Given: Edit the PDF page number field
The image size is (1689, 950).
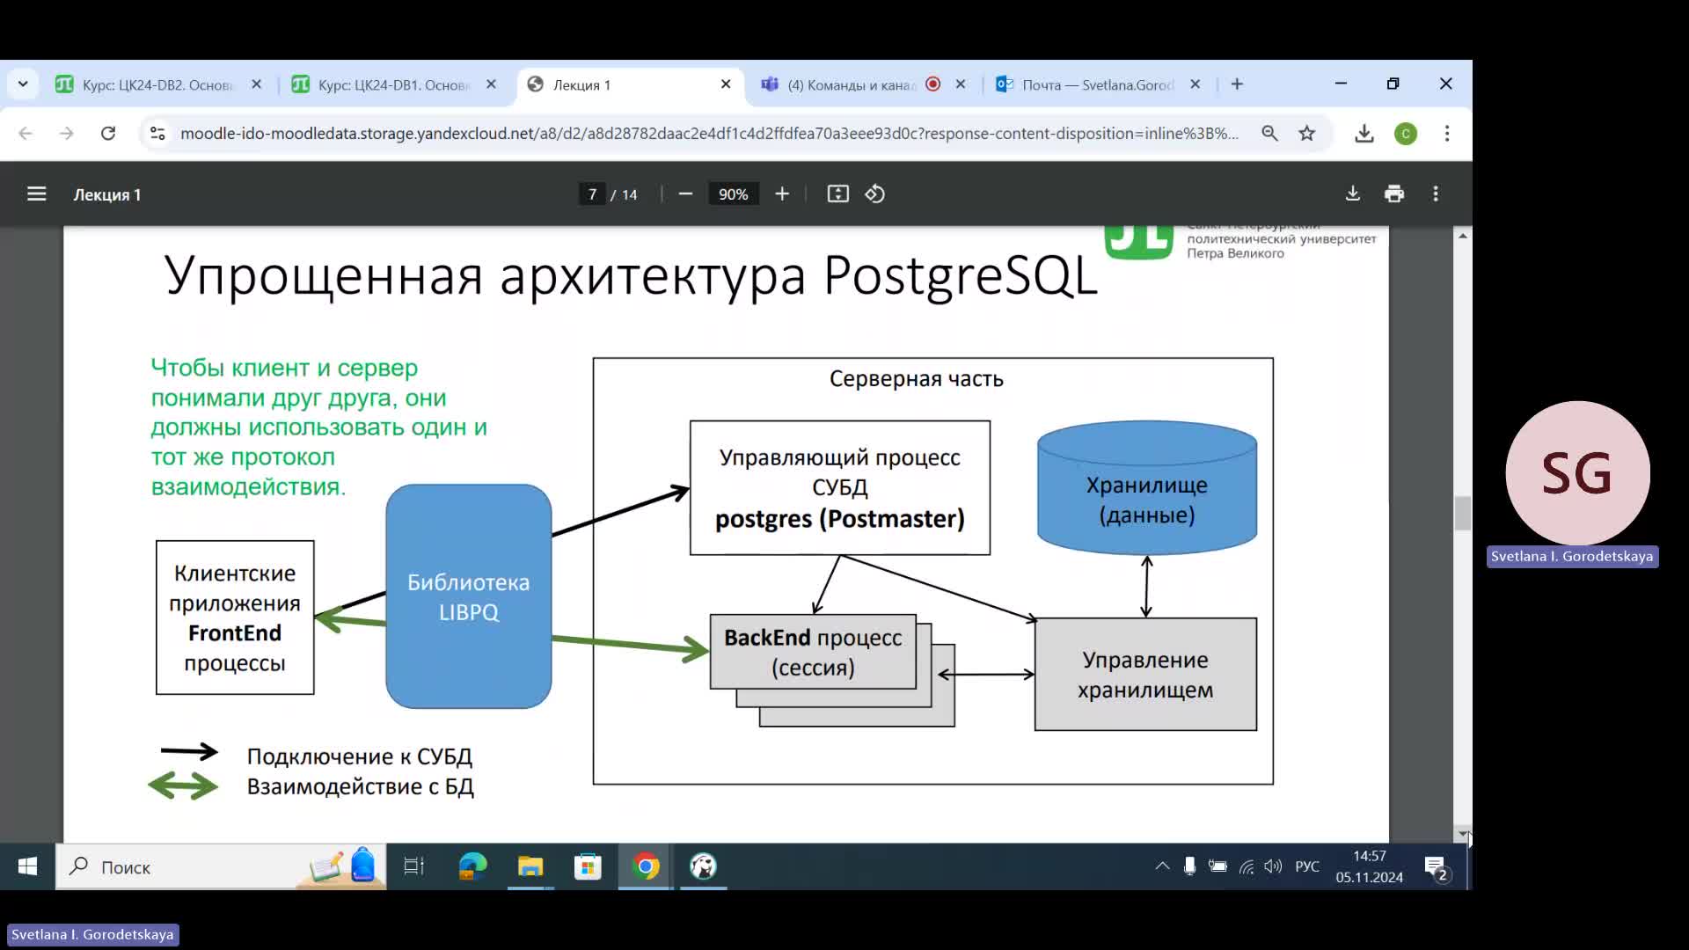Looking at the screenshot, I should [592, 194].
